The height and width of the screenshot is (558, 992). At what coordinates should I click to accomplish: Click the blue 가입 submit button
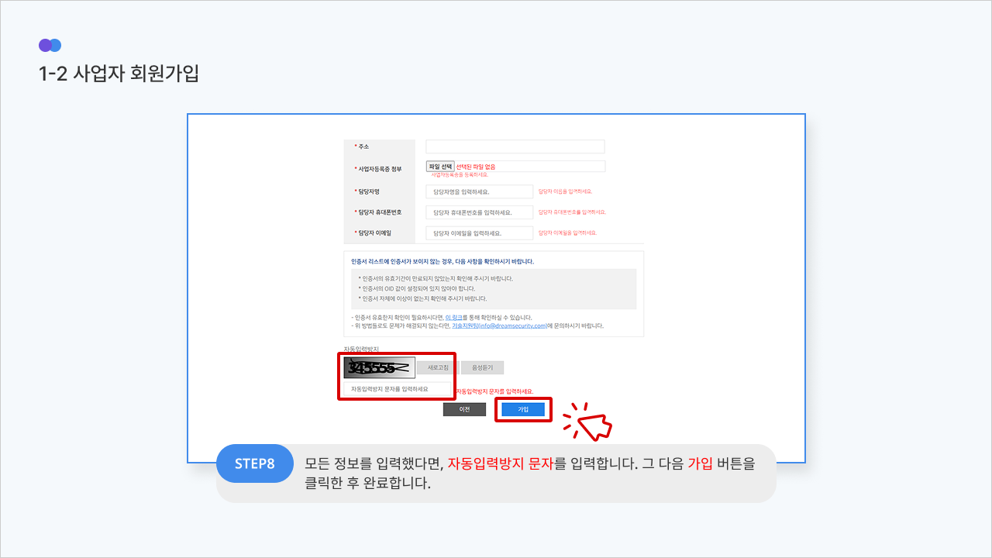[x=523, y=409]
